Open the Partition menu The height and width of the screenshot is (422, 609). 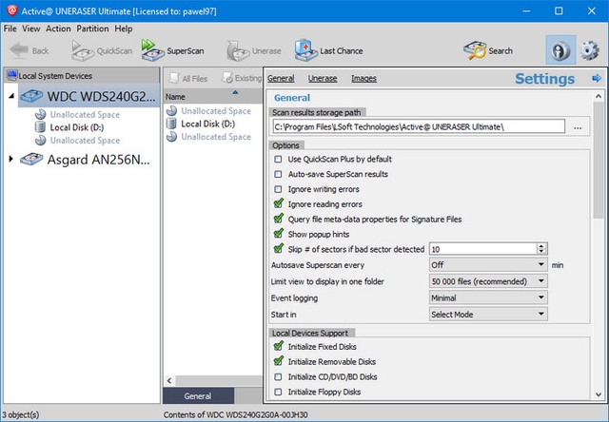(92, 29)
